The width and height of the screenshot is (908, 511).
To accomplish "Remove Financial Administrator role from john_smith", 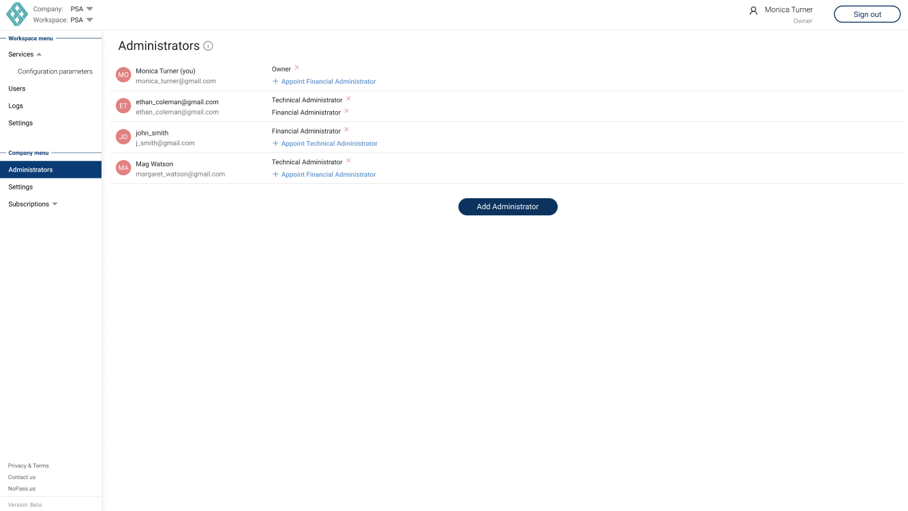I will (346, 129).
